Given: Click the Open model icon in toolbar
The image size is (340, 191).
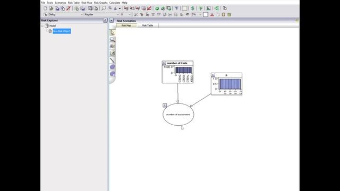Looking at the screenshot, I should (x=51, y=8).
